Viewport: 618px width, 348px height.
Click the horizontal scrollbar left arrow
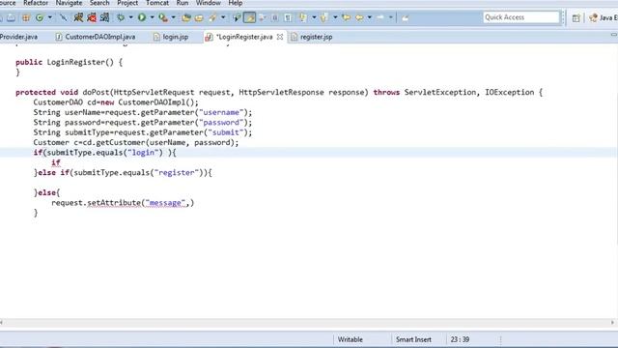(2, 322)
